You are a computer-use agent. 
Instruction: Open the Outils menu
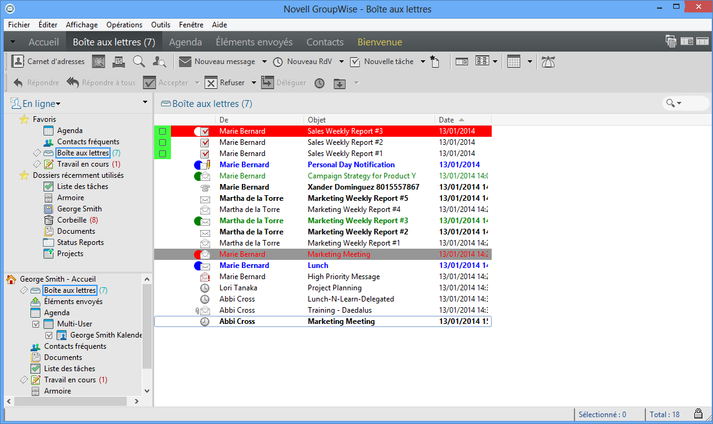(x=160, y=25)
